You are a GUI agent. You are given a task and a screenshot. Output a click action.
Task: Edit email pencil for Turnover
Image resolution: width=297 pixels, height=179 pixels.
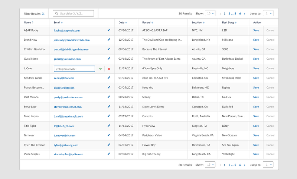coord(109,135)
